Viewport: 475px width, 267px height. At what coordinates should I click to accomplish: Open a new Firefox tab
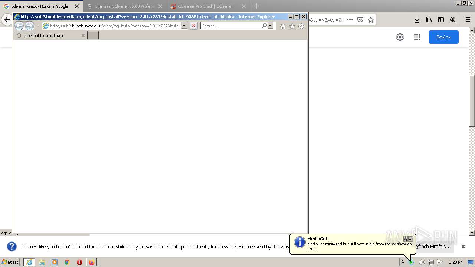pyautogui.click(x=256, y=6)
